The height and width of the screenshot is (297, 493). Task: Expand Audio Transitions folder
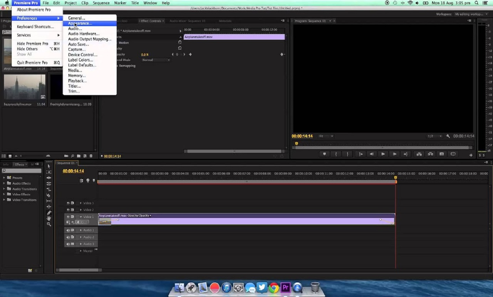point(4,189)
